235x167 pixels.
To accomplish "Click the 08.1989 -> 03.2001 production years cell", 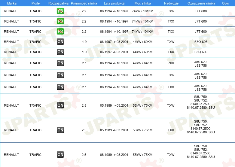I will coord(114,155).
